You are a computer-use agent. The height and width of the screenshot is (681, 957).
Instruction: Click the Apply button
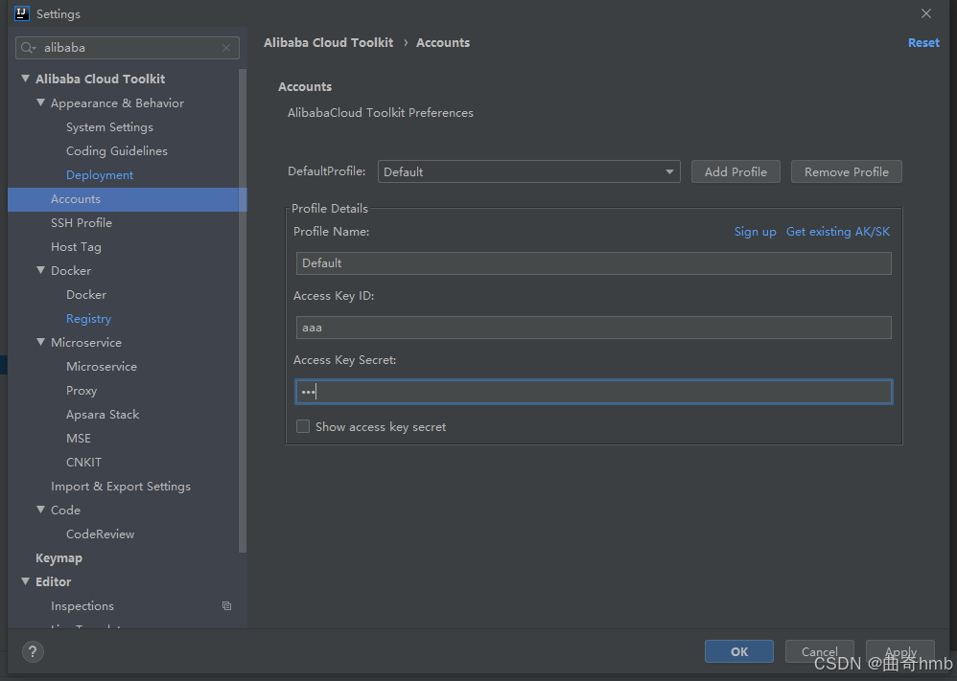(900, 651)
